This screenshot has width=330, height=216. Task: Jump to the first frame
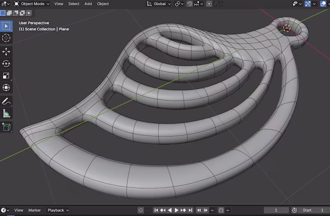point(156,210)
